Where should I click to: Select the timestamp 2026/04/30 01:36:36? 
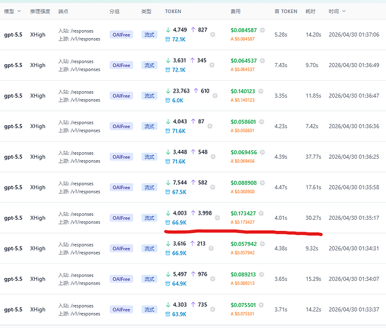click(354, 126)
